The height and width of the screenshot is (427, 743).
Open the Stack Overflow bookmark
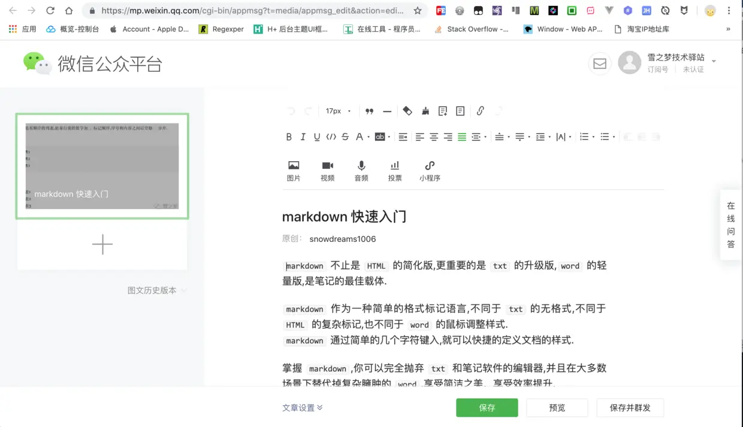472,29
